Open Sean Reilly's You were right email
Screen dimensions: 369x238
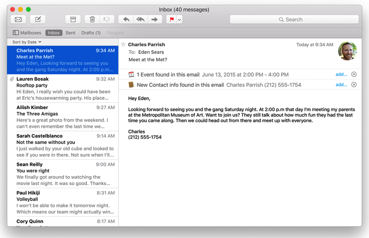pos(63,174)
